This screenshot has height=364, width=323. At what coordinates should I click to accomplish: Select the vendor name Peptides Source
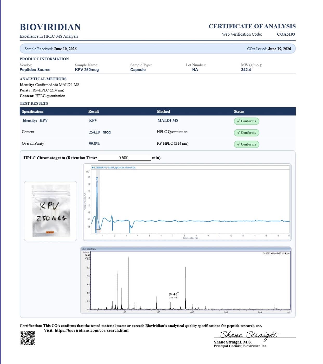[35, 70]
